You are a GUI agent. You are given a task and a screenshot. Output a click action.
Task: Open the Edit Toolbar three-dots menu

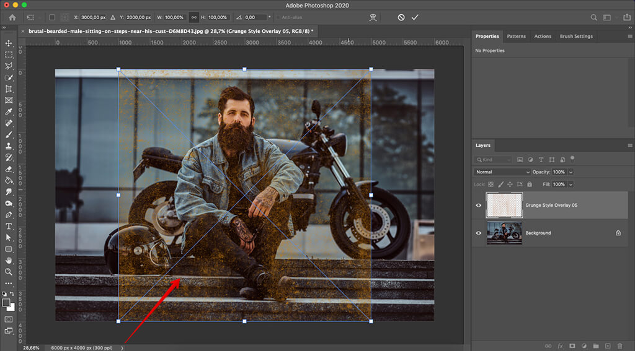[9, 284]
